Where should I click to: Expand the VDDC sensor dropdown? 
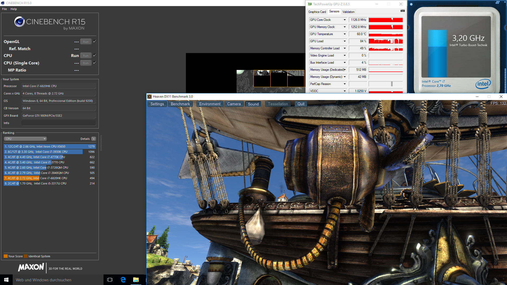(345, 91)
